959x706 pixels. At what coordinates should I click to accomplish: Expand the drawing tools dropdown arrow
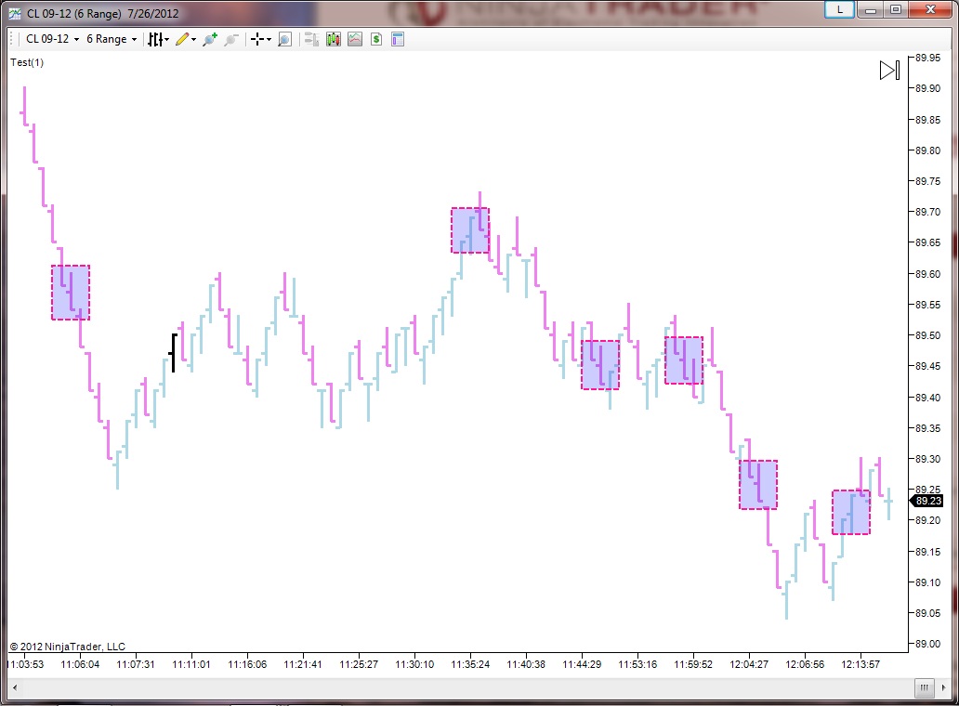click(194, 40)
